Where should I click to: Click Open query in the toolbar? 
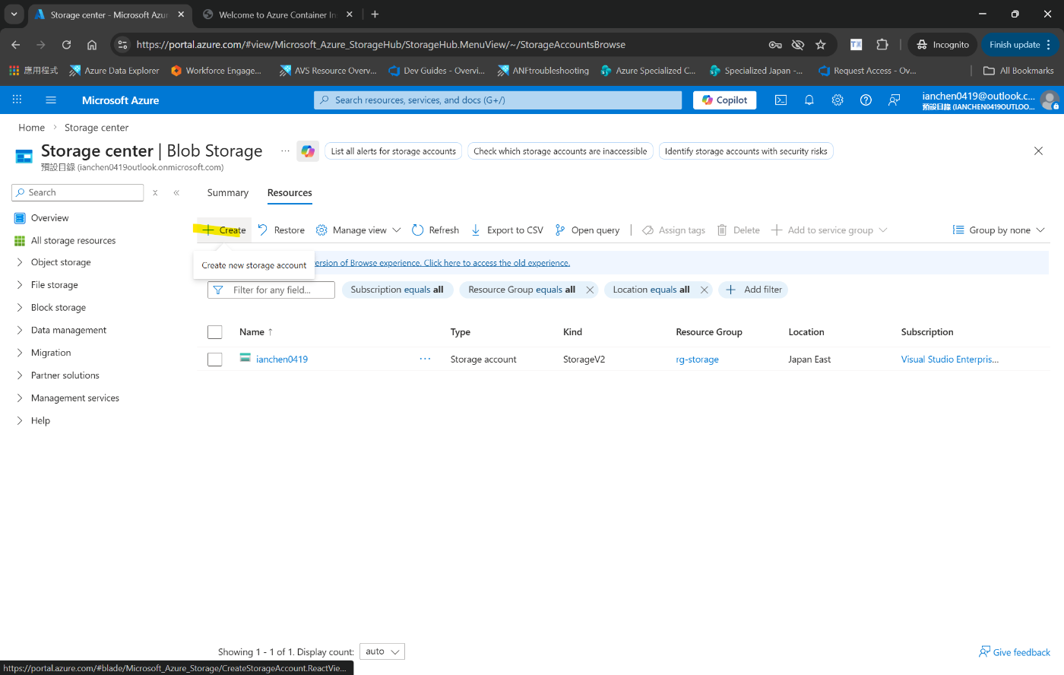pos(587,230)
